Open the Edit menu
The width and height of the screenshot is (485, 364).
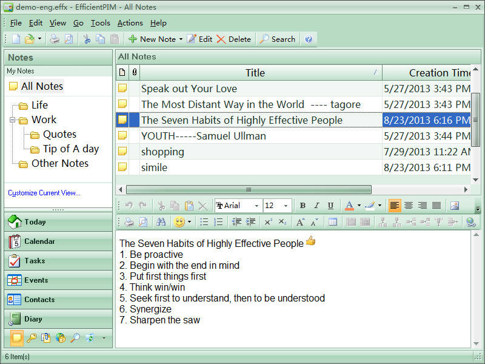(x=36, y=23)
